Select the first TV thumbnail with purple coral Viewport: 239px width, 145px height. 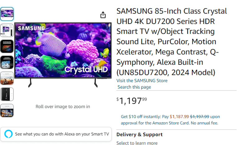pos(7,14)
